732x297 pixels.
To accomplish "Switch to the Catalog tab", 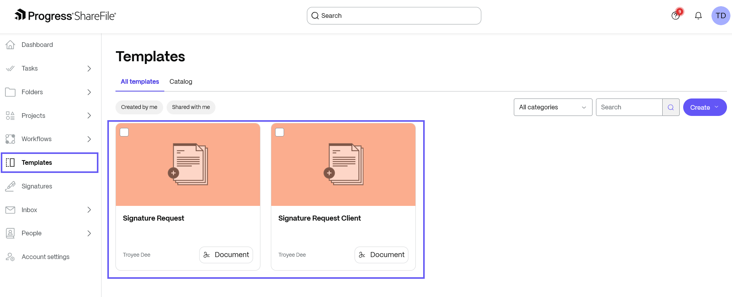I will tap(181, 81).
